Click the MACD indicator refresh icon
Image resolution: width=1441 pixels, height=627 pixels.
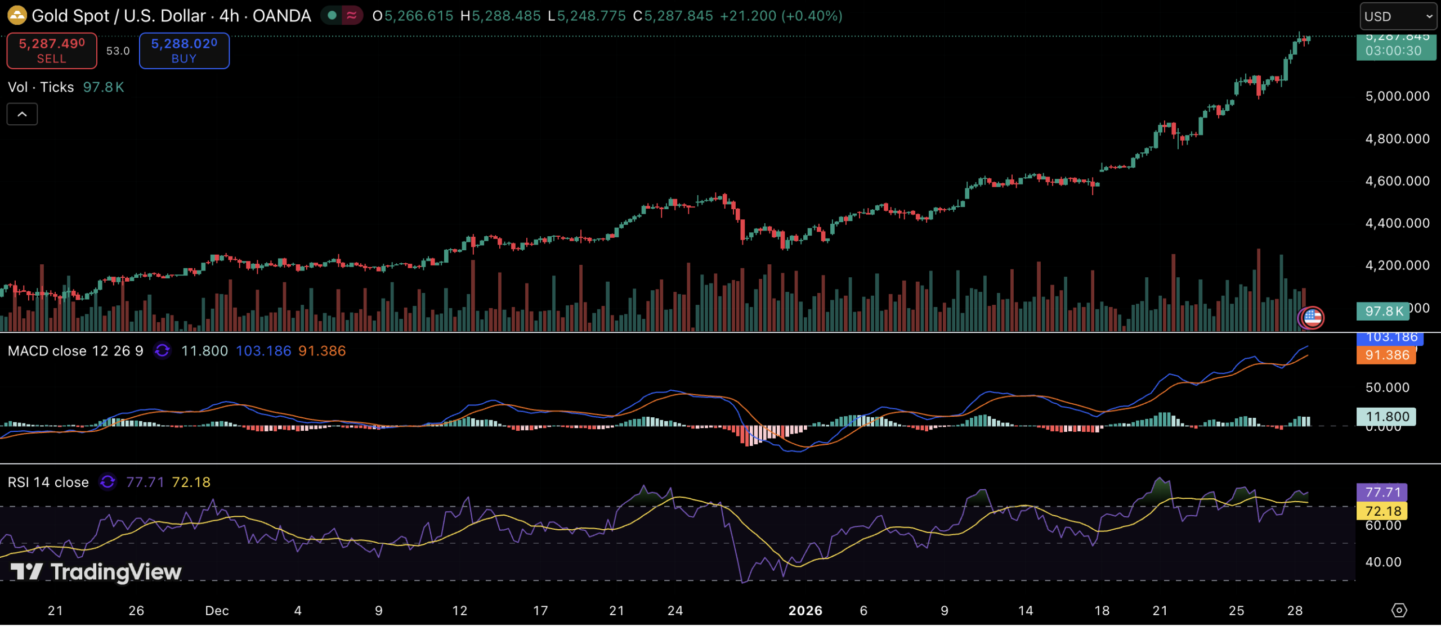(162, 351)
